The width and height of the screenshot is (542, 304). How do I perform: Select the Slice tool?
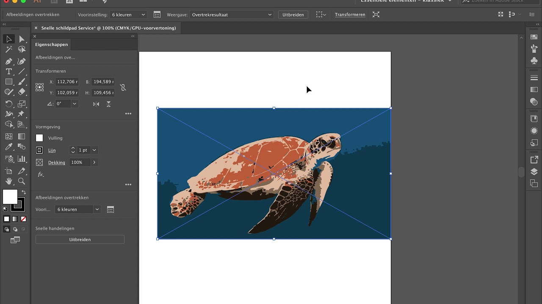point(22,171)
